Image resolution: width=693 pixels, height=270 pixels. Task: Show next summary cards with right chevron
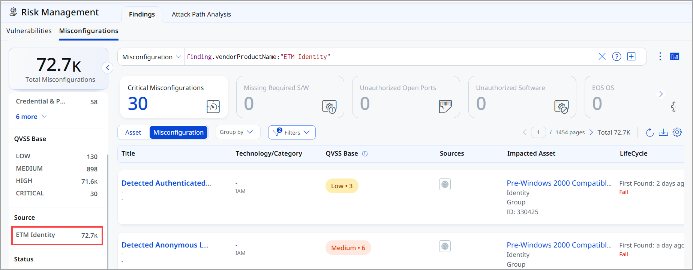661,94
